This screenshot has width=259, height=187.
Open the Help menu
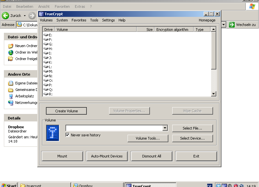[x=122, y=20]
